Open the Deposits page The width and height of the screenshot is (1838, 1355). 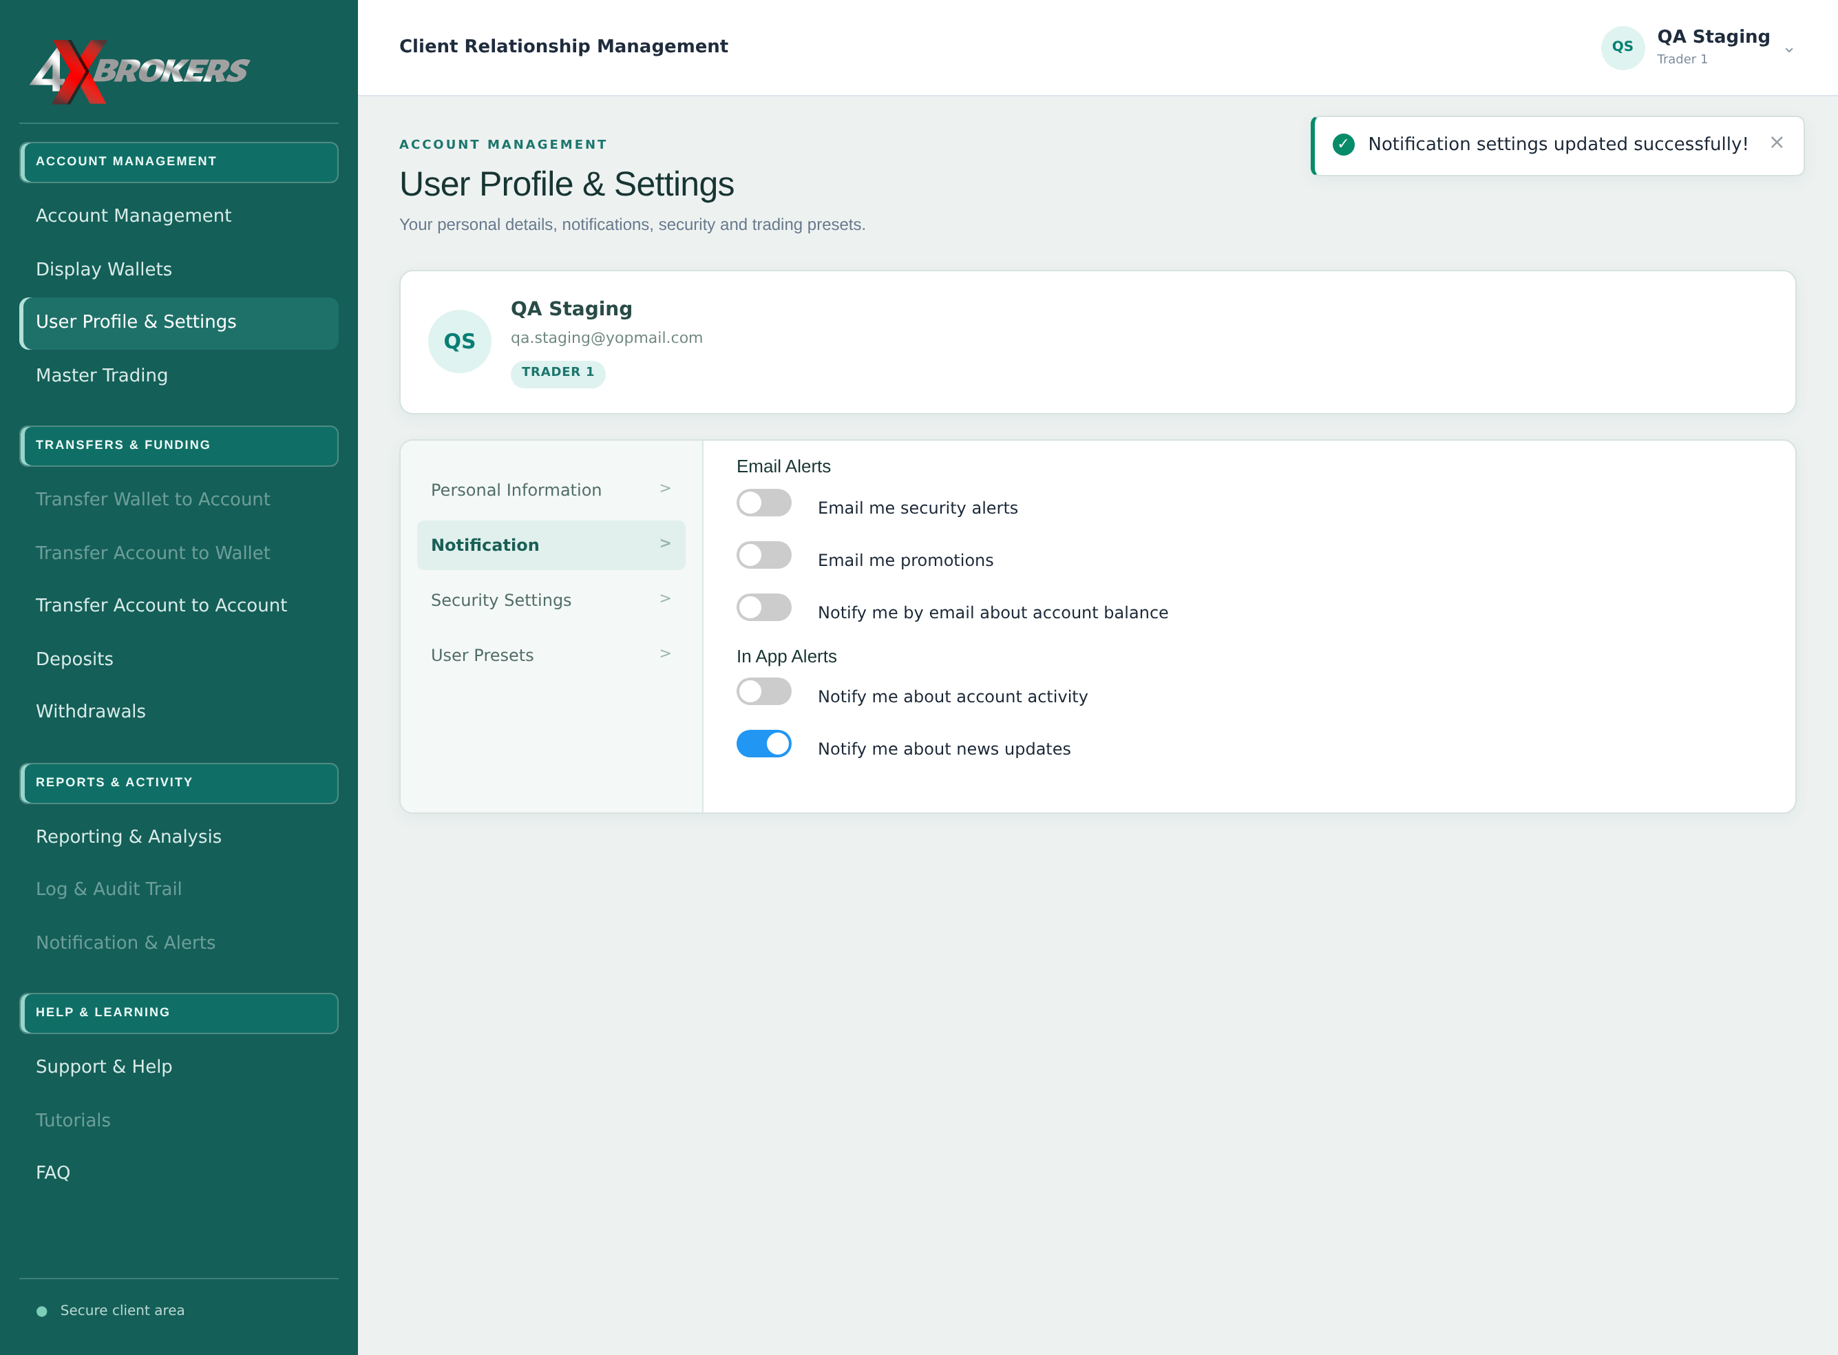179,659
